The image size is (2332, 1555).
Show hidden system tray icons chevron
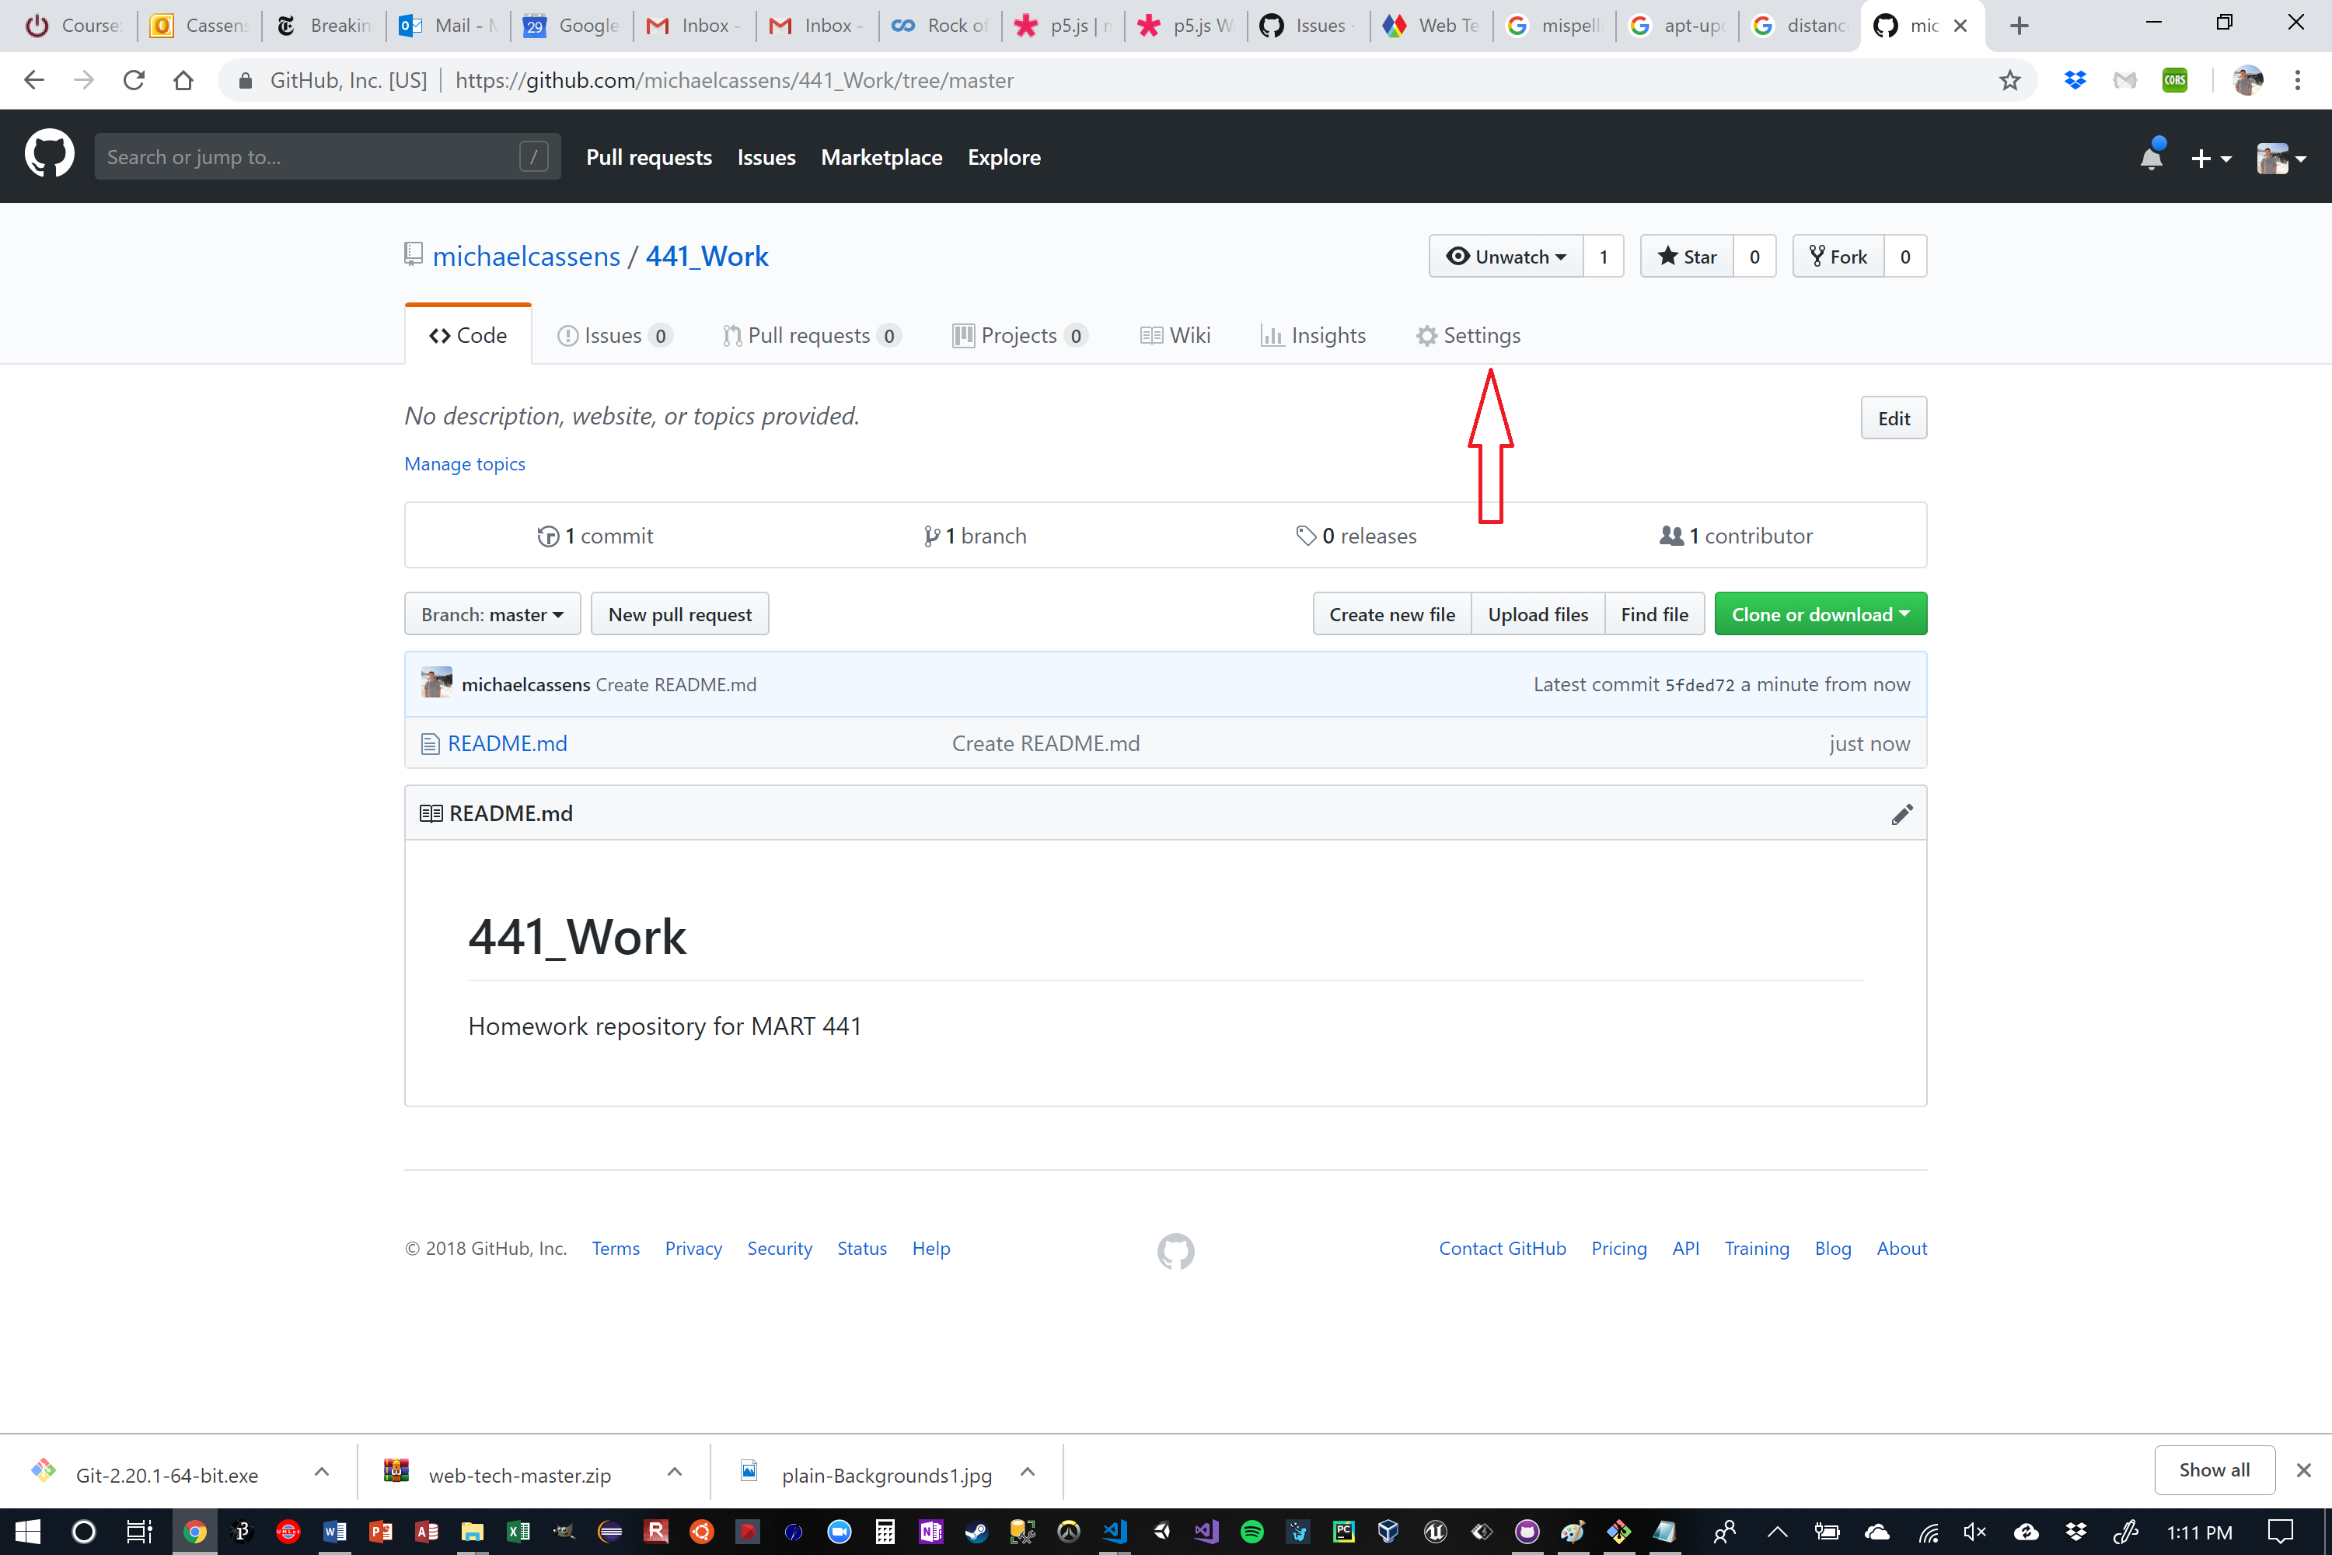coord(1777,1531)
